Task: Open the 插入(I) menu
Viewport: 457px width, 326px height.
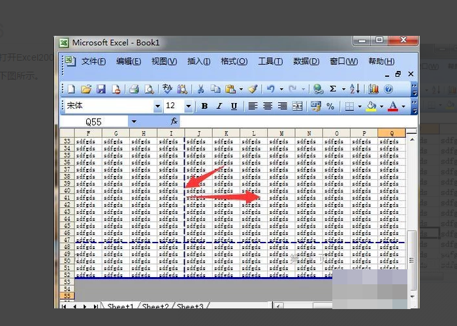Action: pyautogui.click(x=198, y=61)
